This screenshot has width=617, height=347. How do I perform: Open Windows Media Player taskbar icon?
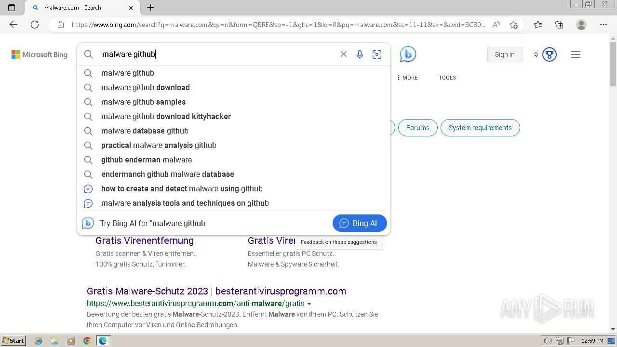pyautogui.click(x=71, y=341)
